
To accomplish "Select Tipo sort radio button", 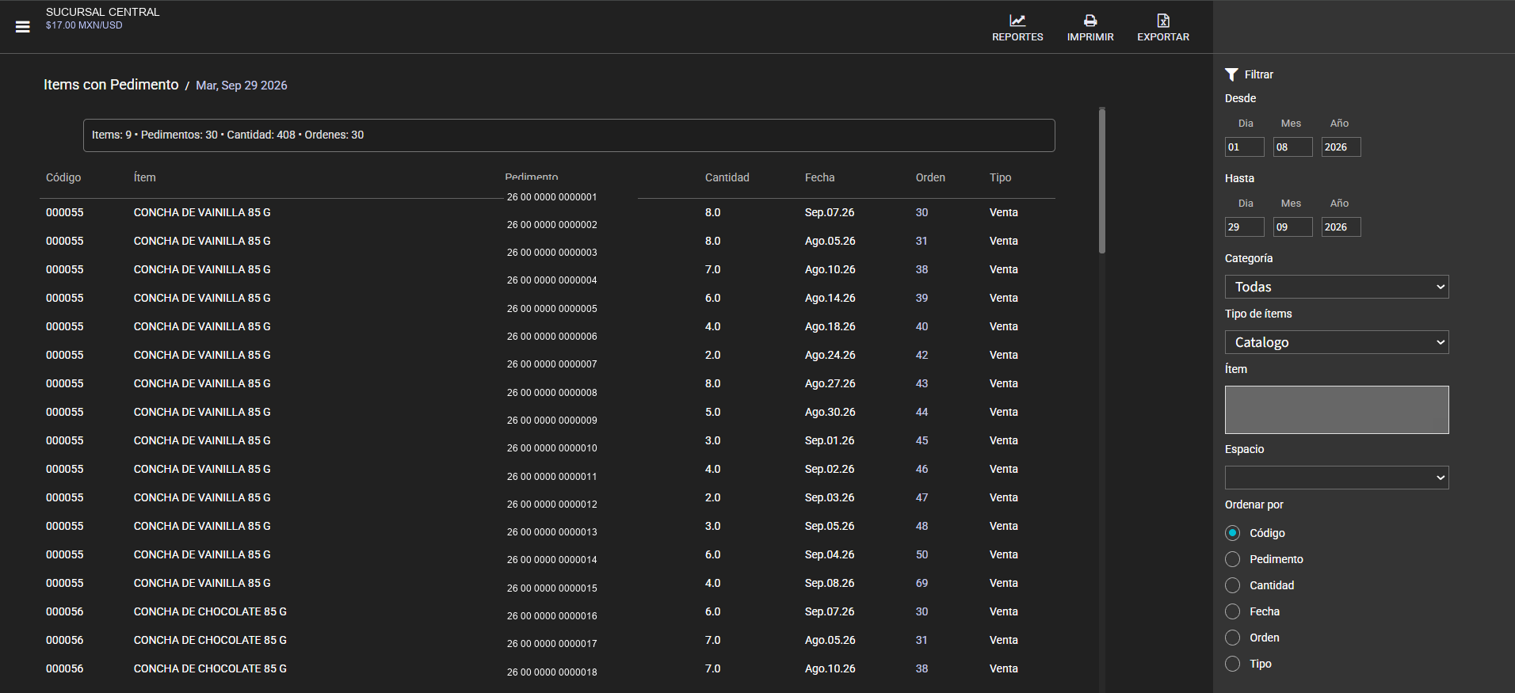I will [x=1232, y=664].
